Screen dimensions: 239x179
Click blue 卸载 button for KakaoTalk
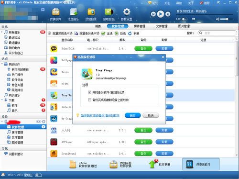164,48
